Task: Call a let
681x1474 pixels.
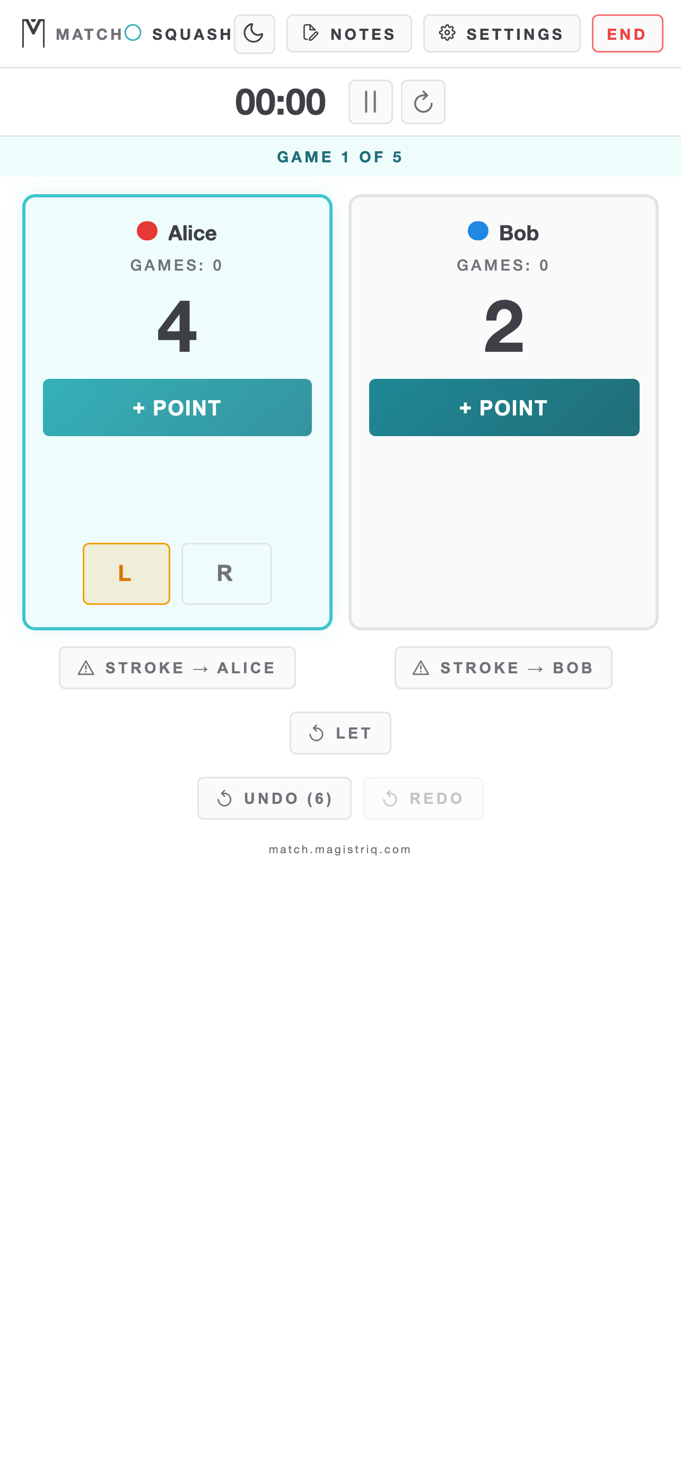Action: [340, 732]
